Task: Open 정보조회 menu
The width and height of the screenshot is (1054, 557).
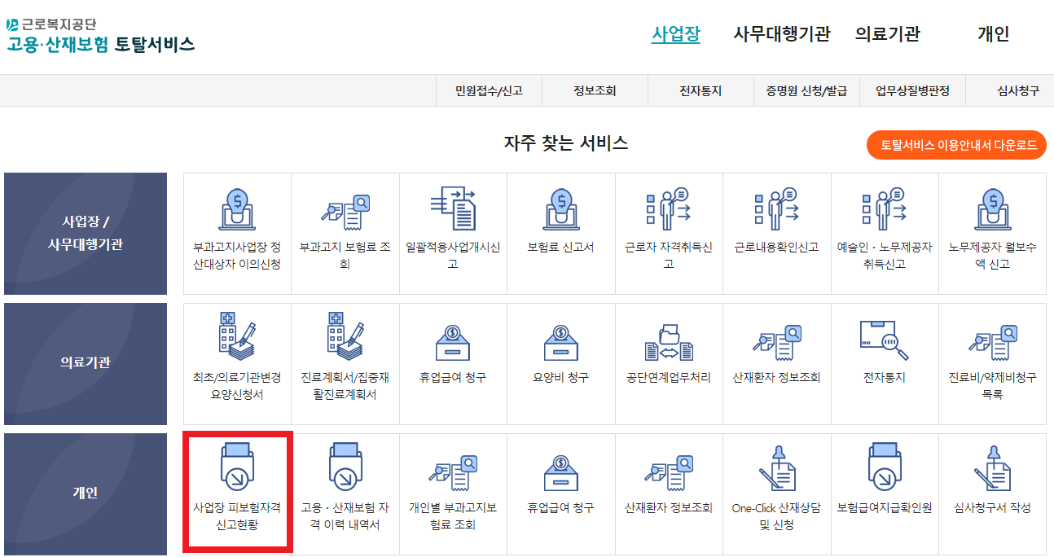Action: (595, 91)
